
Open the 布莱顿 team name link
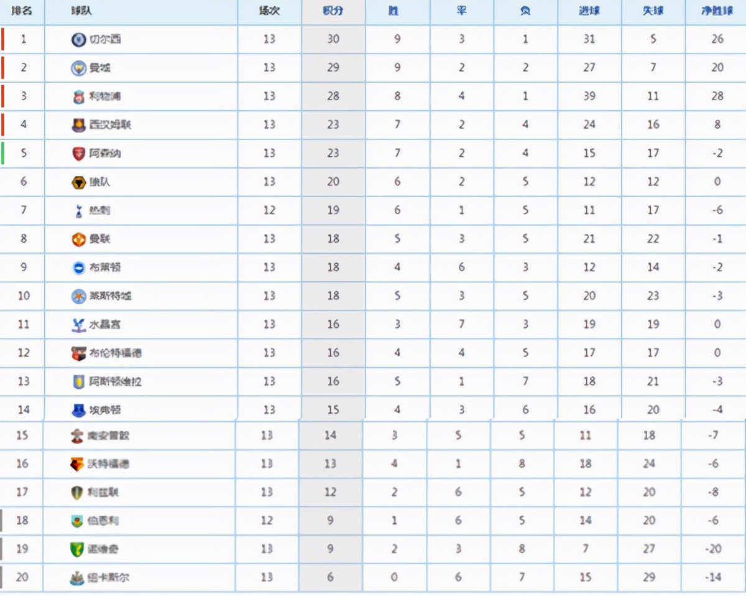[105, 268]
